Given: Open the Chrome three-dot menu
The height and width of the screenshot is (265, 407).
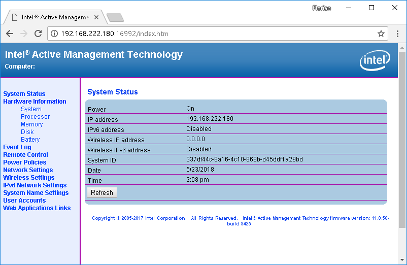Looking at the screenshot, I should pos(397,34).
